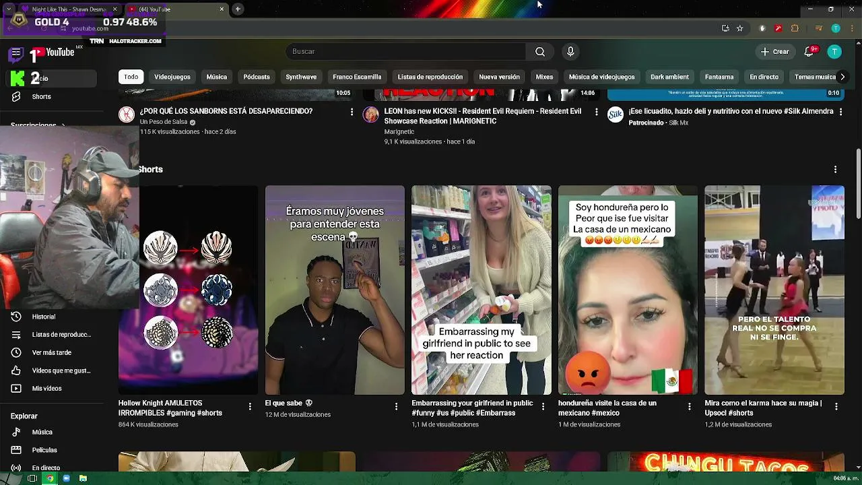Play hondureña angry emoji short thumbnail
Viewport: 862px width, 485px height.
[628, 290]
